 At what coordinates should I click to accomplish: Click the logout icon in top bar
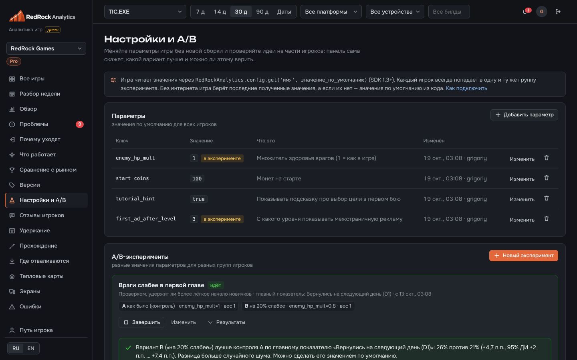coord(558,12)
